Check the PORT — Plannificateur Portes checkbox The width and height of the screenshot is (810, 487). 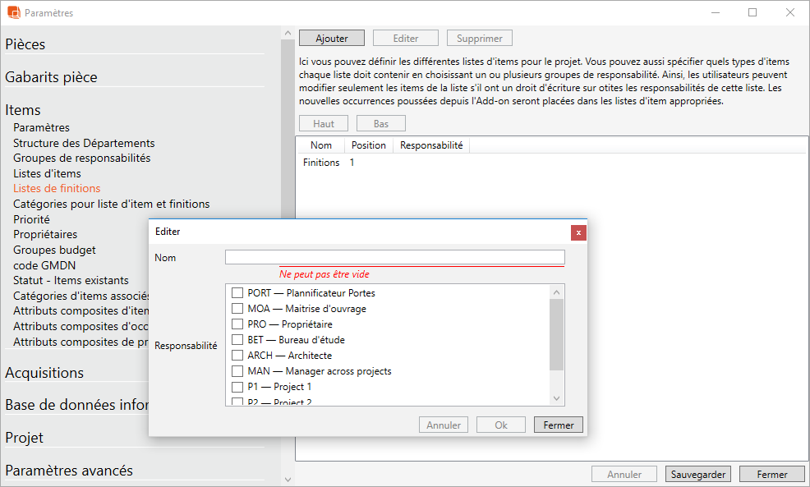pyautogui.click(x=237, y=293)
